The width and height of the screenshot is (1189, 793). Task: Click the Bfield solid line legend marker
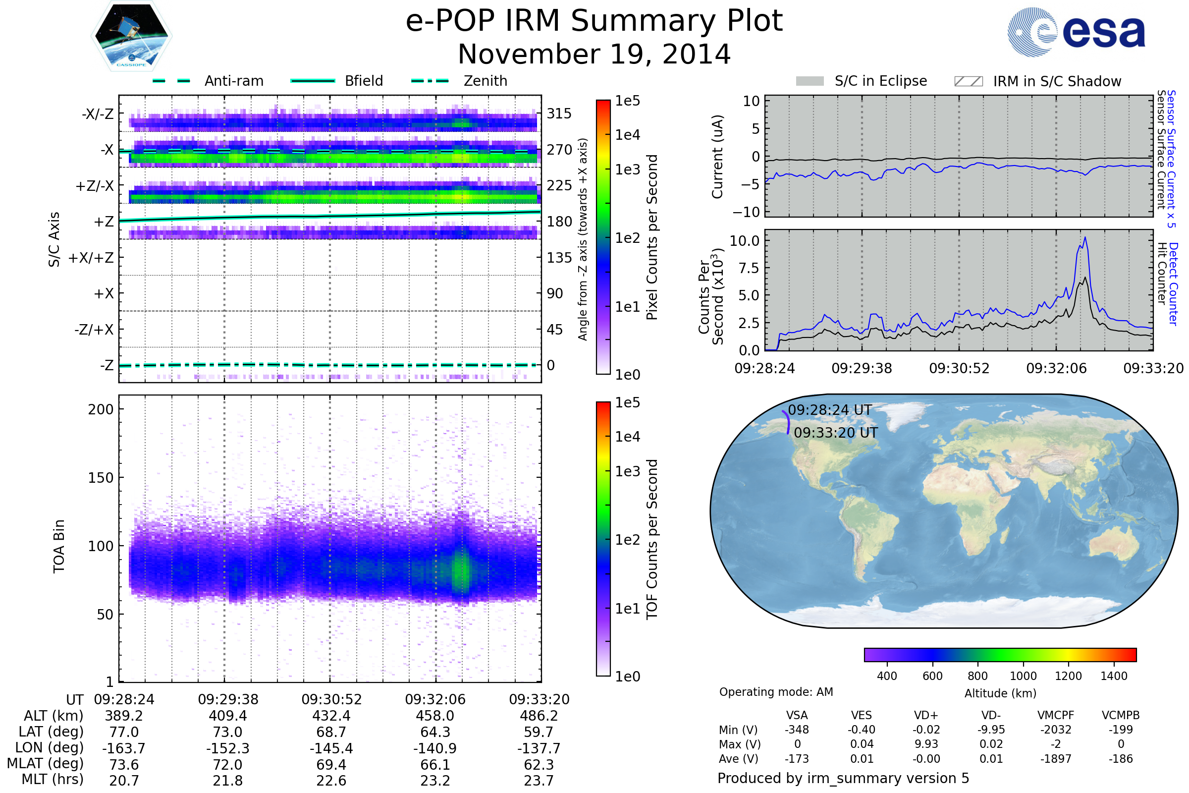(x=313, y=81)
